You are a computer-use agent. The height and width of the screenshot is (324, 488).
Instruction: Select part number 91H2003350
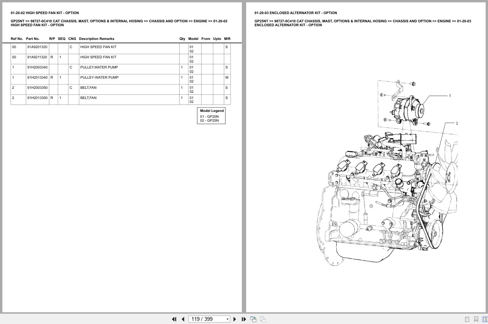[37, 88]
